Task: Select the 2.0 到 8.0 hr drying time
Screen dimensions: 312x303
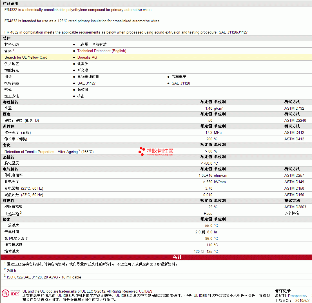Action: pos(206,232)
